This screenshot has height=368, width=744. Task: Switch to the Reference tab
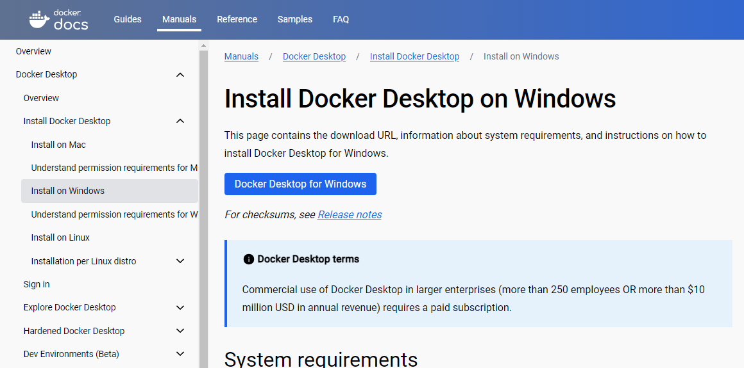(237, 19)
